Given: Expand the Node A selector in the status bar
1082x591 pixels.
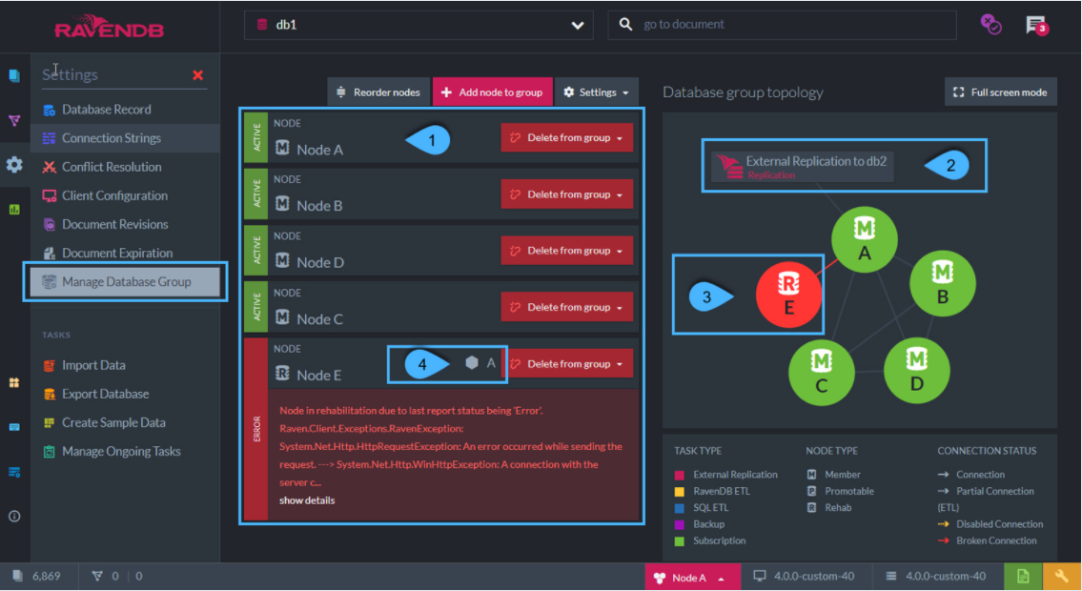Looking at the screenshot, I should 692,576.
